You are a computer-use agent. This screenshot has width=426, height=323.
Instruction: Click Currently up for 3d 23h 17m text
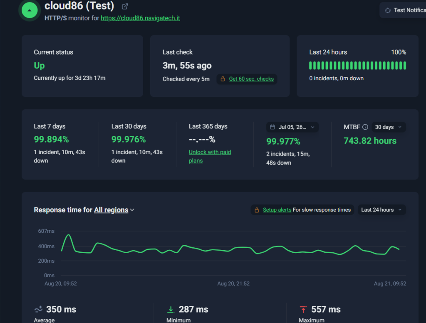click(69, 78)
